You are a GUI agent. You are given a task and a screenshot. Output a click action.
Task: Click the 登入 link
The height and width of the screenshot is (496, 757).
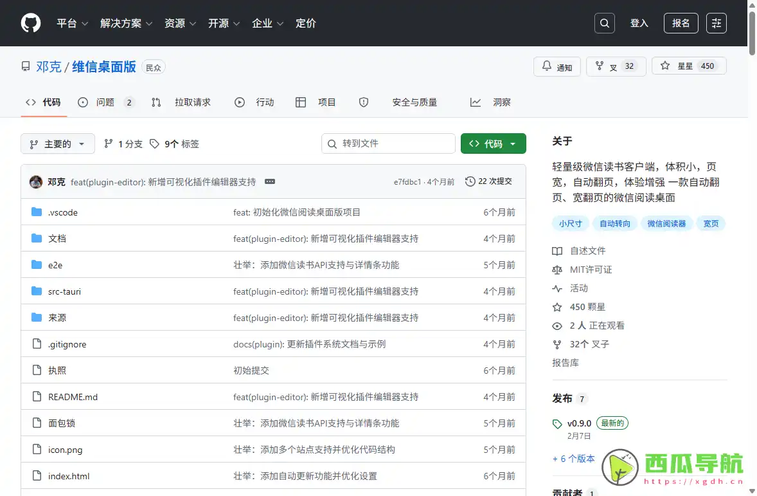tap(639, 23)
